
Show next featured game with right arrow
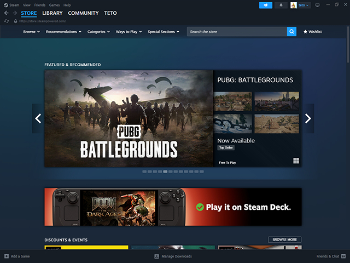click(x=308, y=118)
